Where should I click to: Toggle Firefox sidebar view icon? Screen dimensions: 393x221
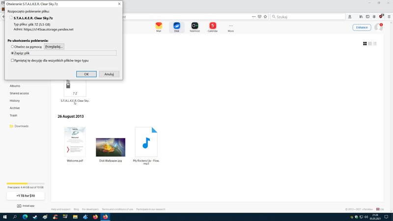(x=367, y=17)
